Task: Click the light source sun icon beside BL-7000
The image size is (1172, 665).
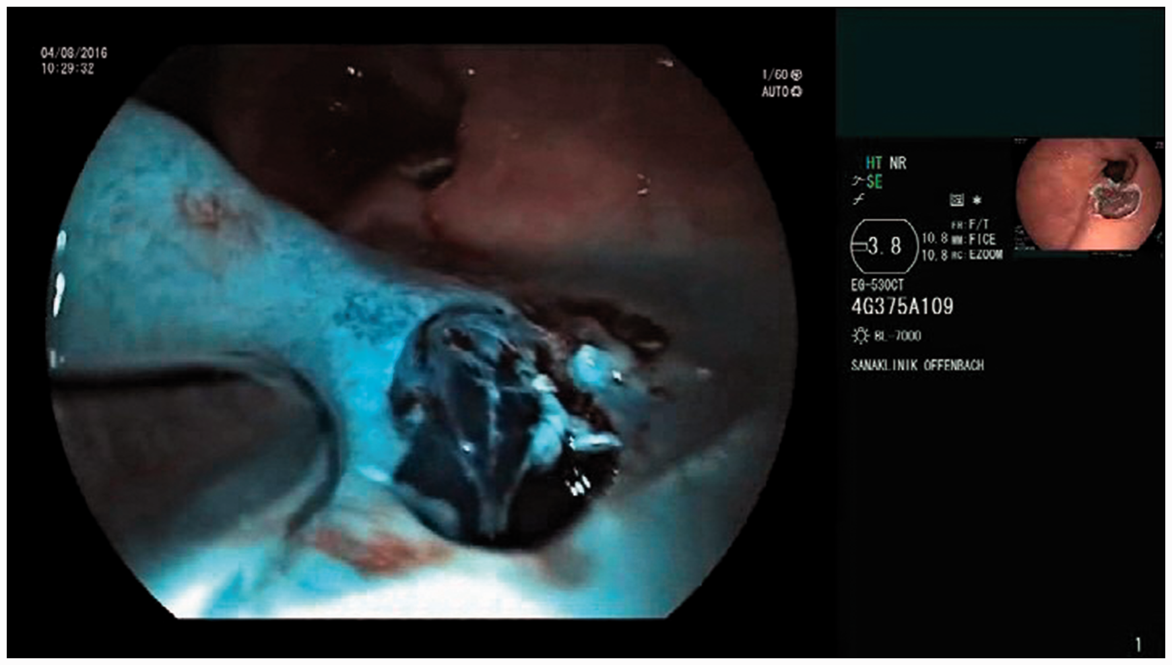Action: 859,335
